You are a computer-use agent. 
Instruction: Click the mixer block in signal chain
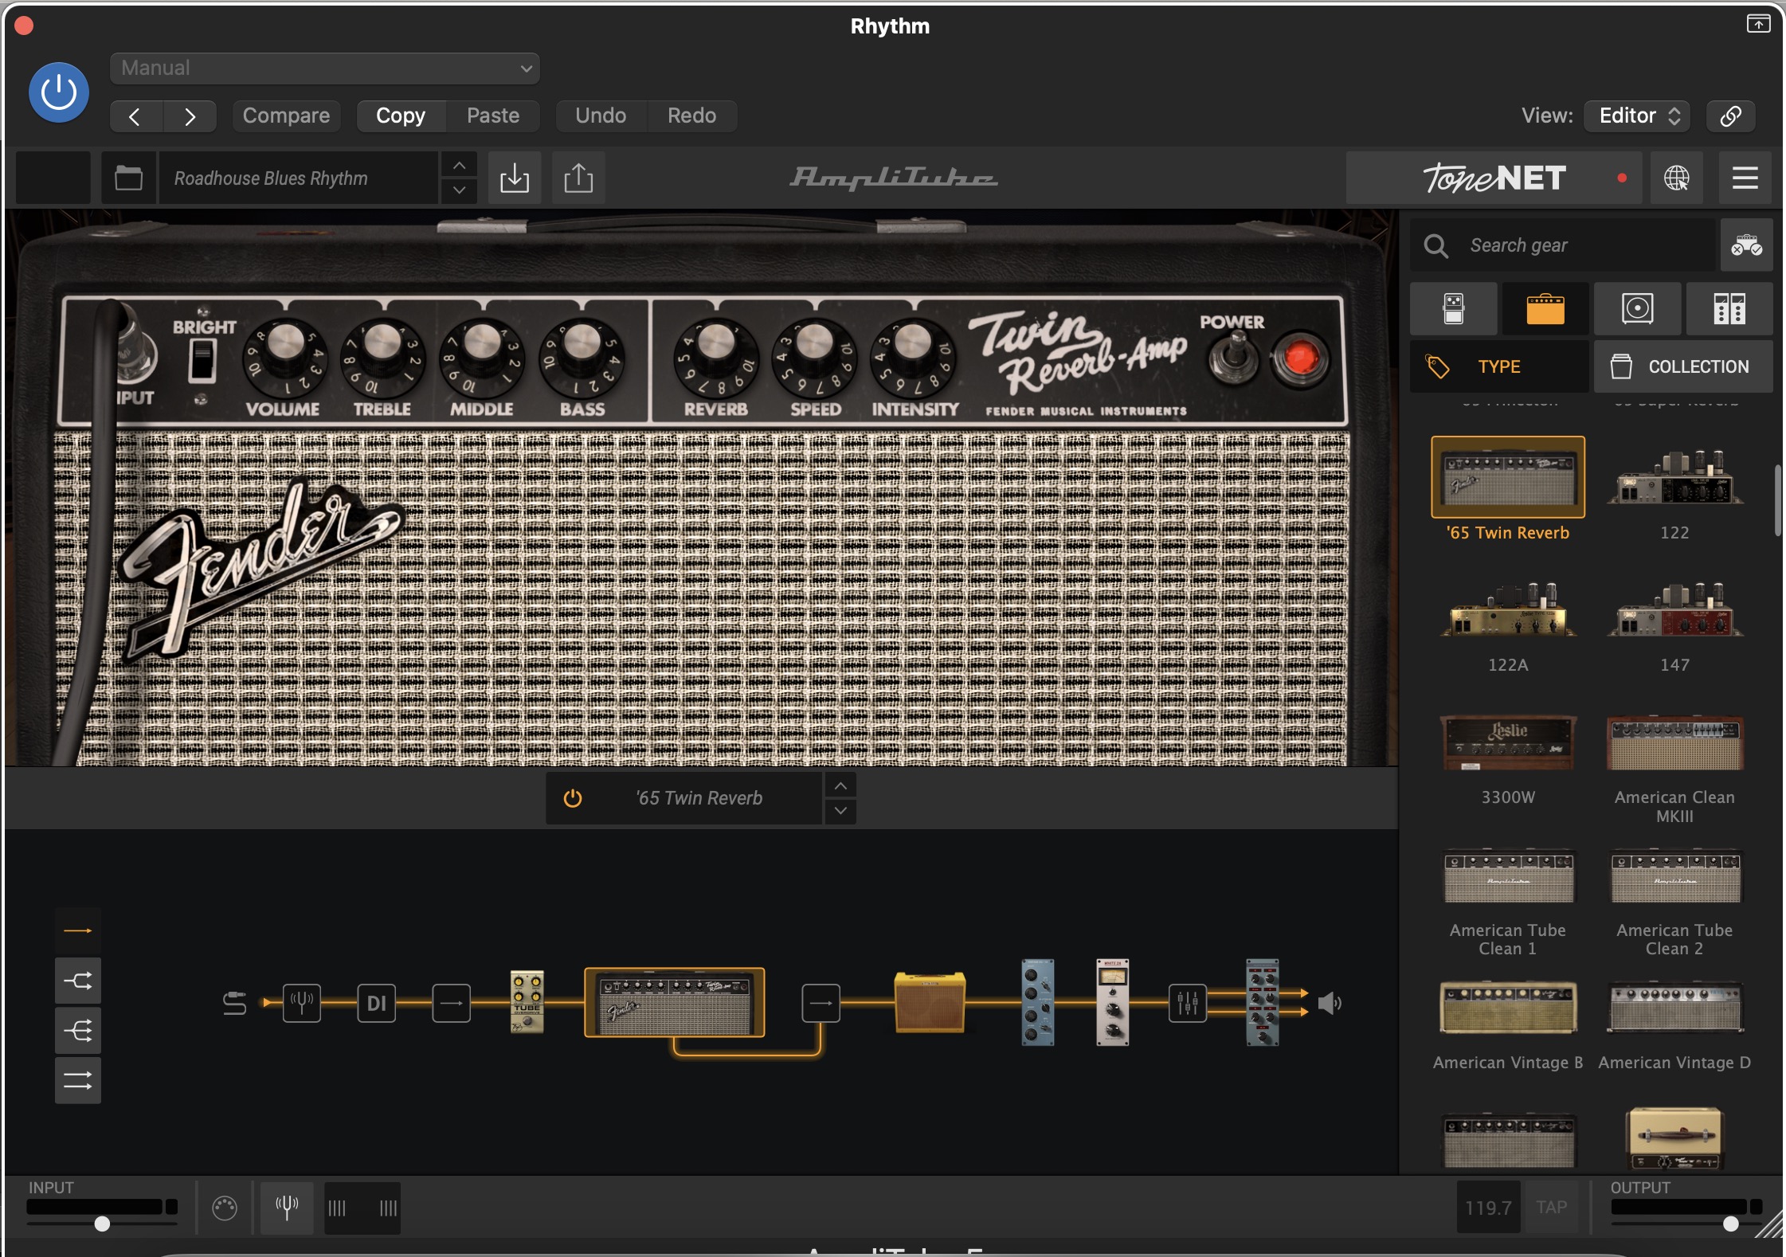pyautogui.click(x=1188, y=1003)
